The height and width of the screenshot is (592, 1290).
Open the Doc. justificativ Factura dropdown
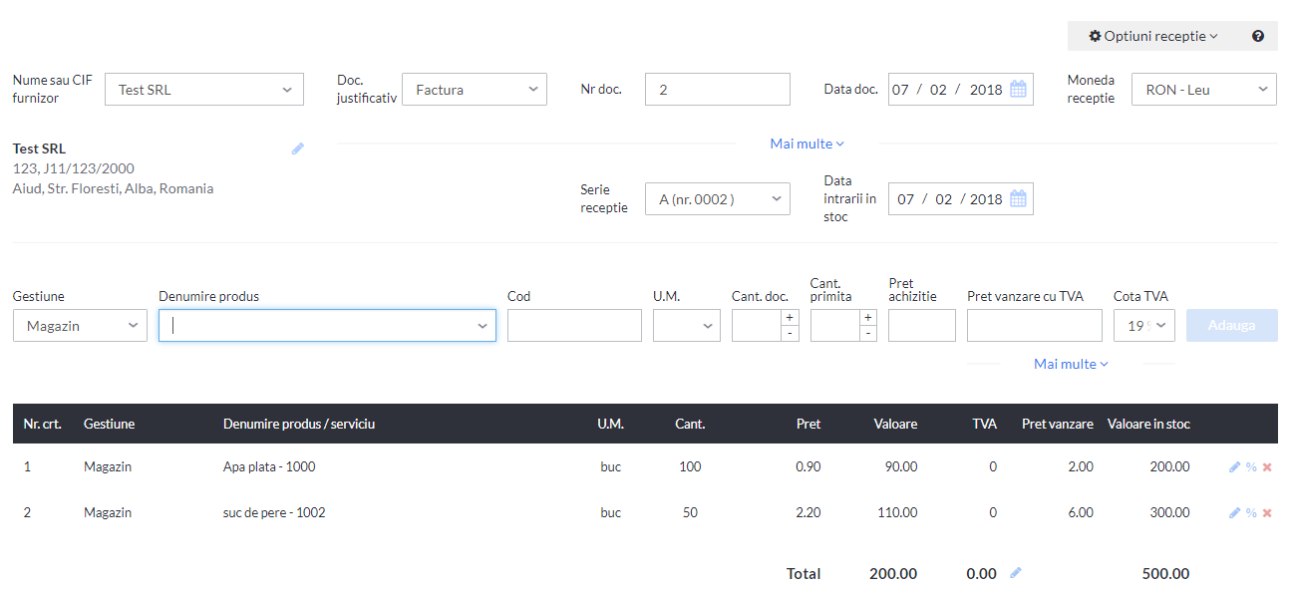coord(475,89)
